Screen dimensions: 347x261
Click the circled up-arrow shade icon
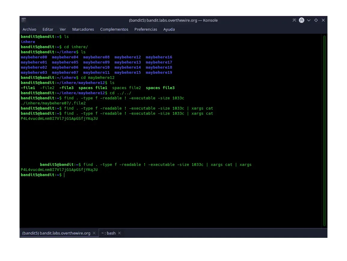pos(301,20)
